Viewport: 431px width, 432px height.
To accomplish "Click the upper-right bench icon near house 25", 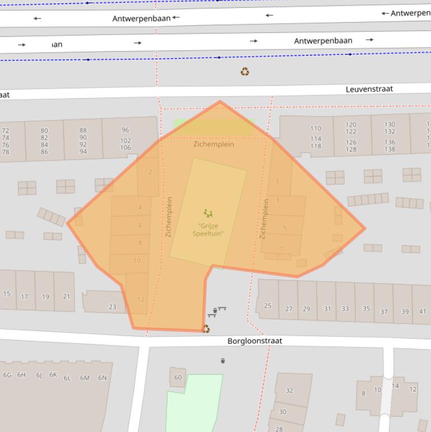I will [223, 309].
